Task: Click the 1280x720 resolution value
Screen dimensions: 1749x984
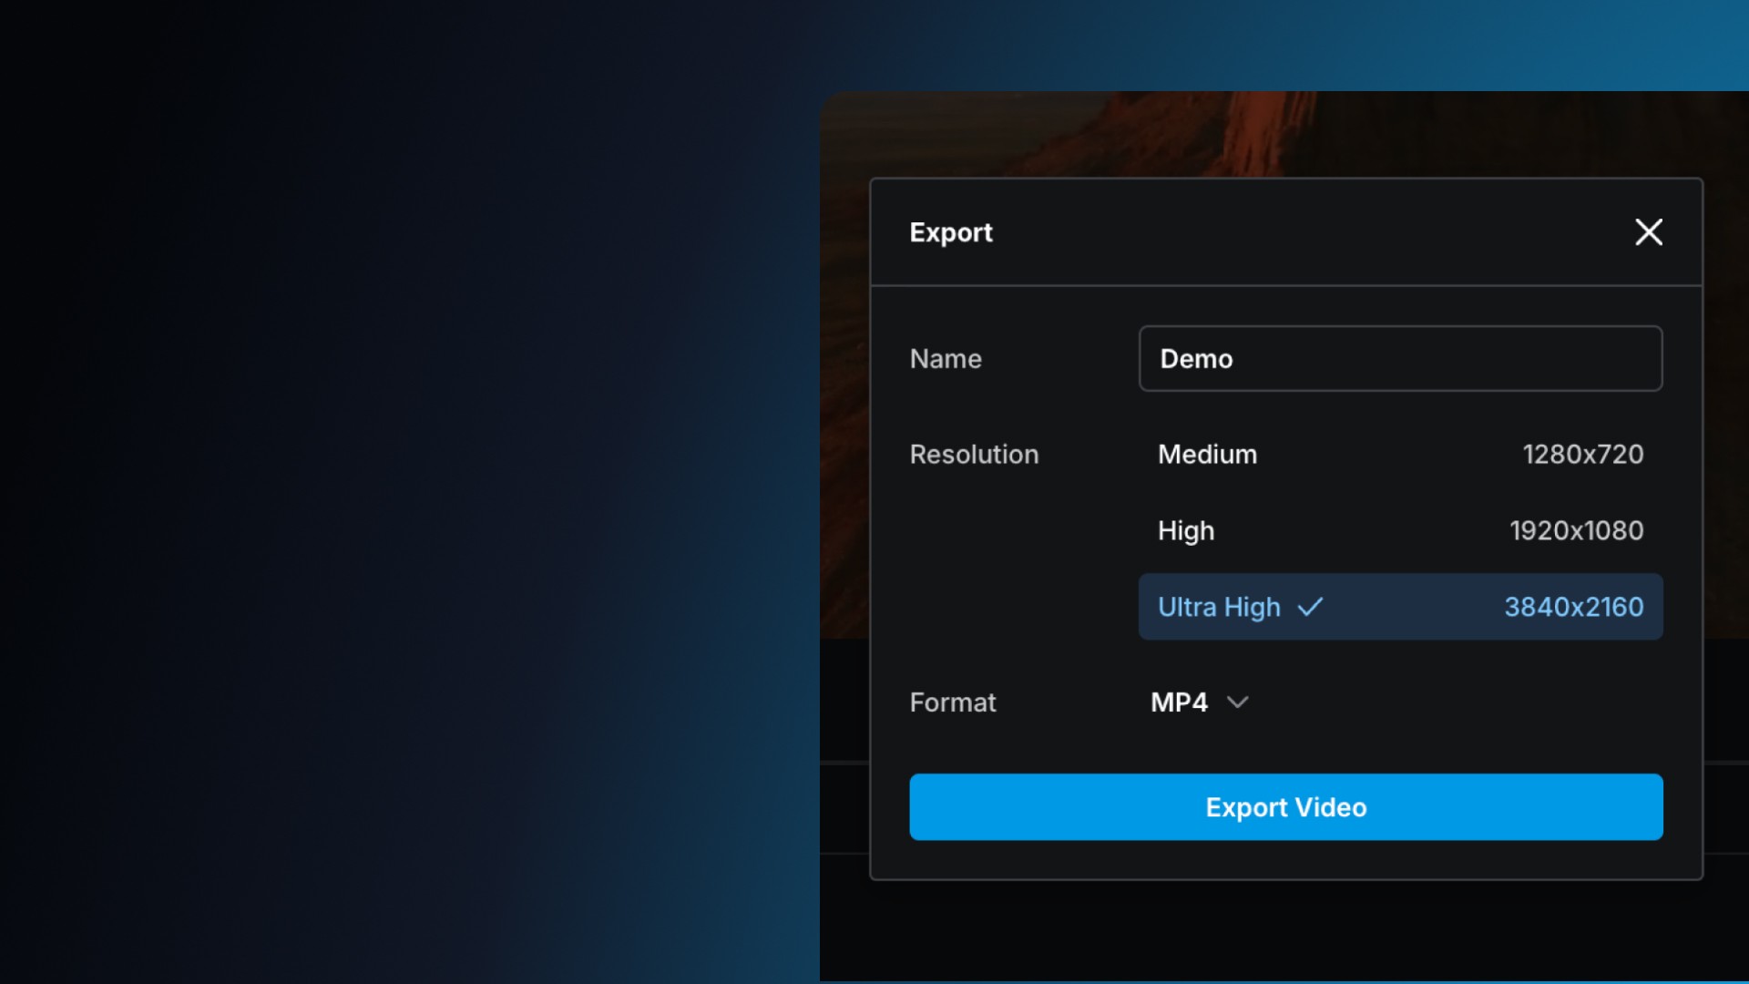Action: tap(1582, 455)
